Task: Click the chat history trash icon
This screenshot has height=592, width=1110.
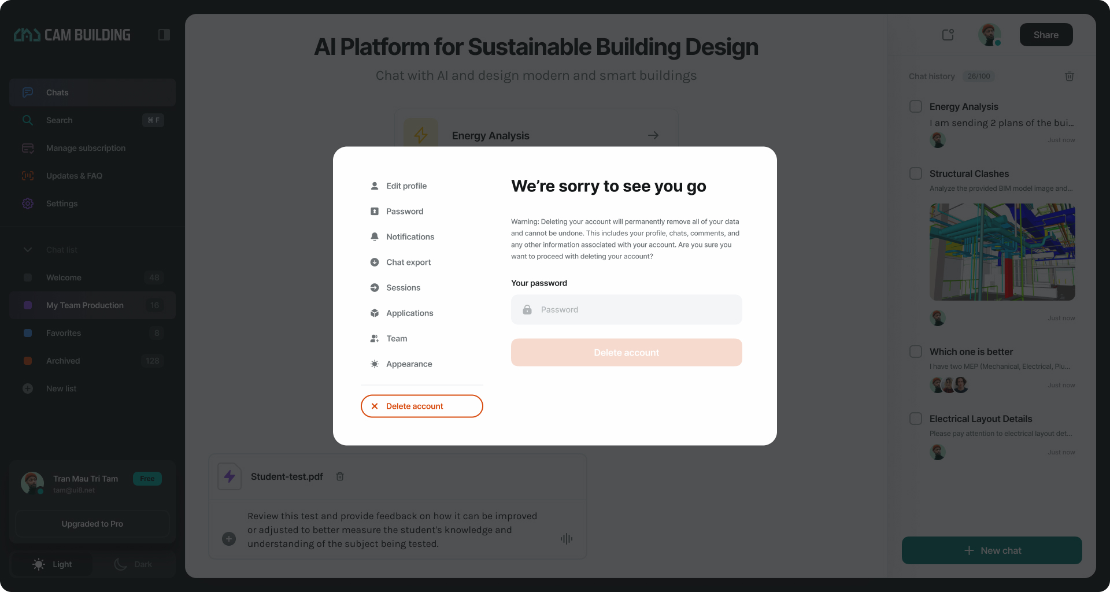Action: click(x=1069, y=76)
